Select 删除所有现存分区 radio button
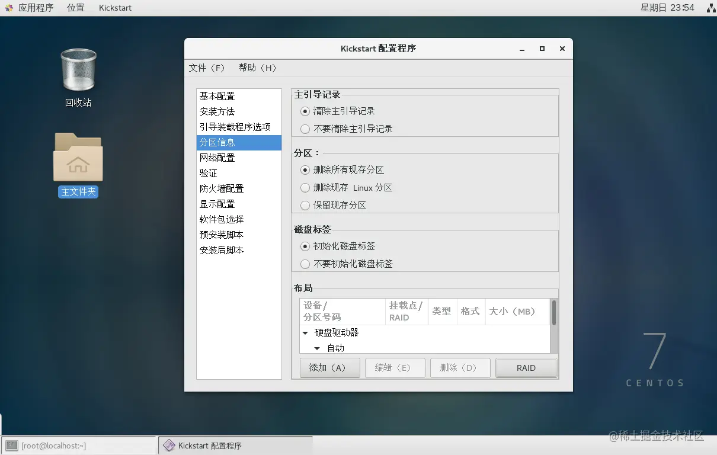The width and height of the screenshot is (717, 455). point(305,169)
